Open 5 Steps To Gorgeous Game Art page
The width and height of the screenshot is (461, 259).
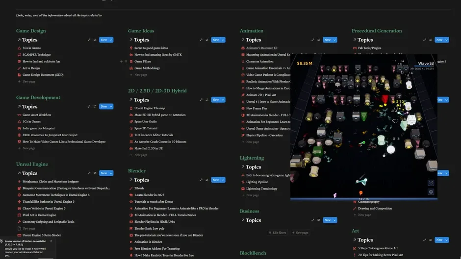point(378,248)
